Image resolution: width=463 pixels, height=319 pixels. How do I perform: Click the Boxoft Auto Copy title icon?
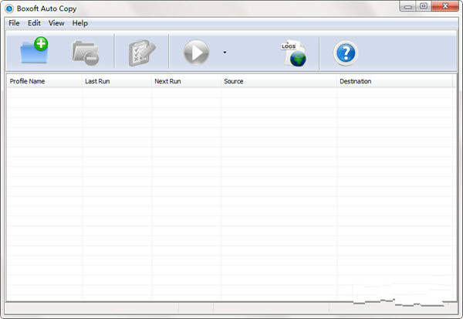[x=9, y=8]
